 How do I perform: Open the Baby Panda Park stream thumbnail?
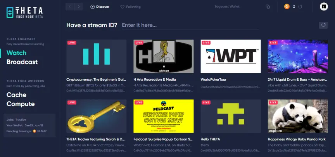point(298,116)
